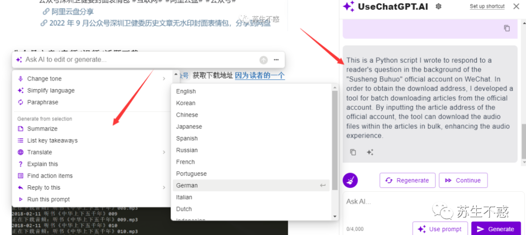526x235 pixels.
Task: Expand the Translate chevron arrow
Action: pyautogui.click(x=164, y=152)
